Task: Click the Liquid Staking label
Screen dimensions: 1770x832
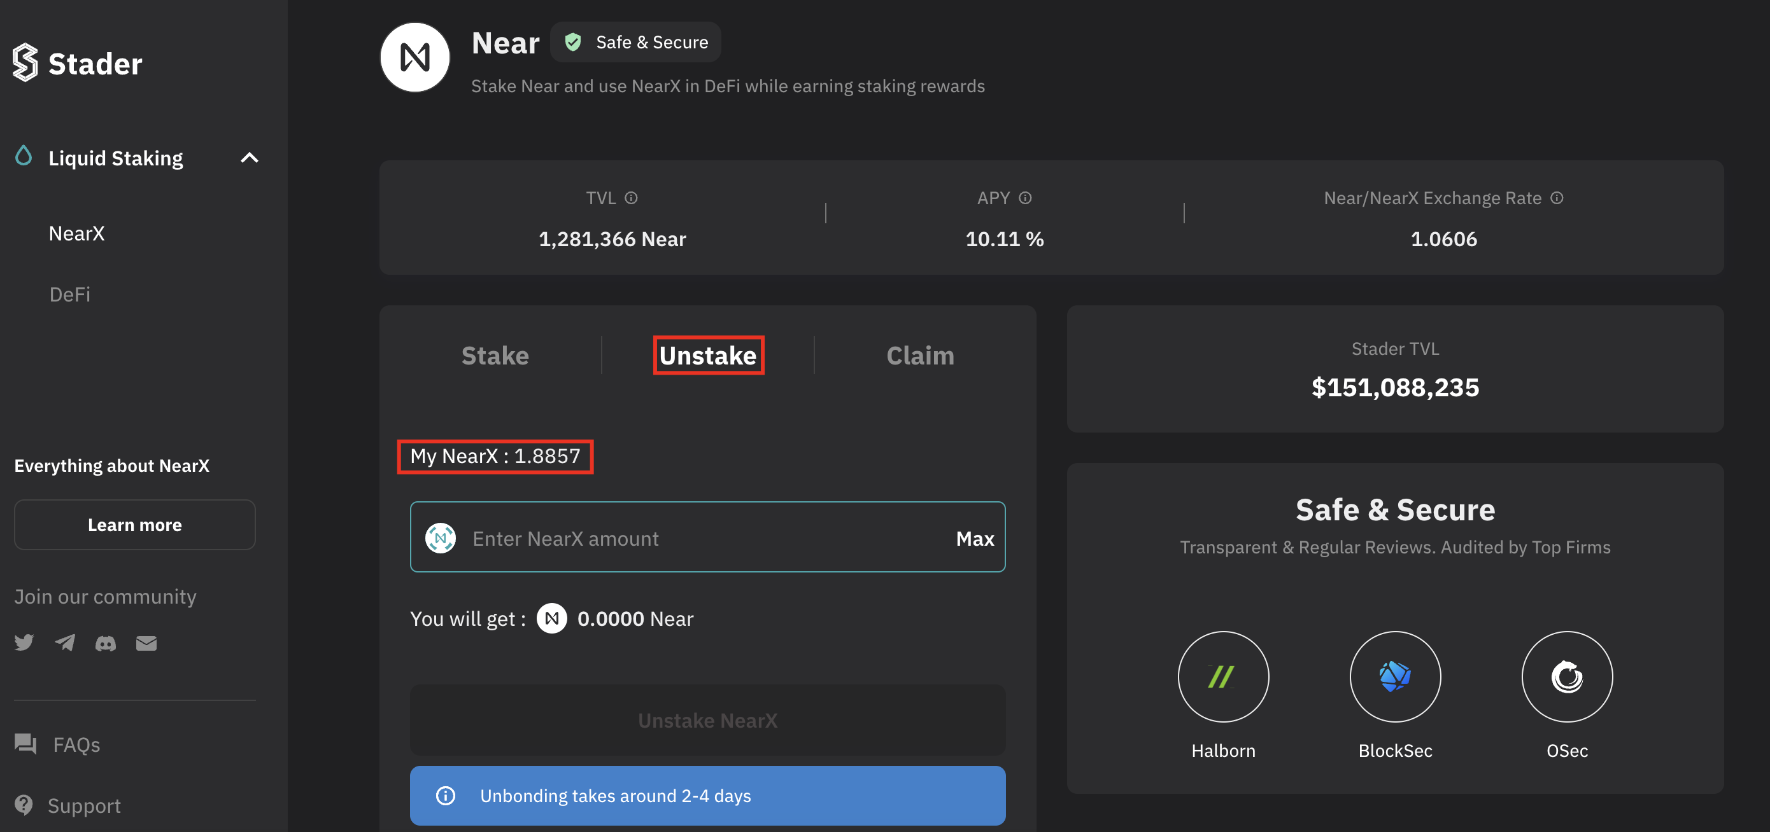Action: coord(115,158)
